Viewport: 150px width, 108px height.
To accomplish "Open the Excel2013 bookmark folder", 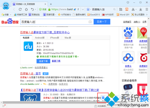I will 94,15.
